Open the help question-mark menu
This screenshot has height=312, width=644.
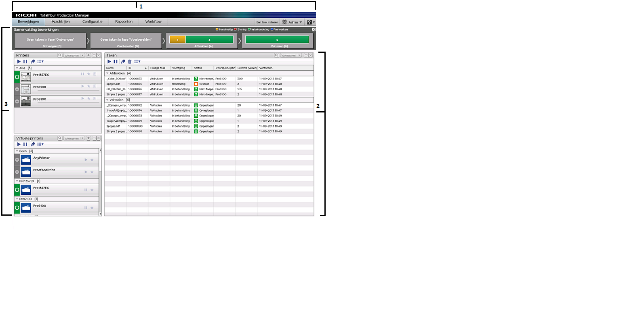click(x=310, y=22)
